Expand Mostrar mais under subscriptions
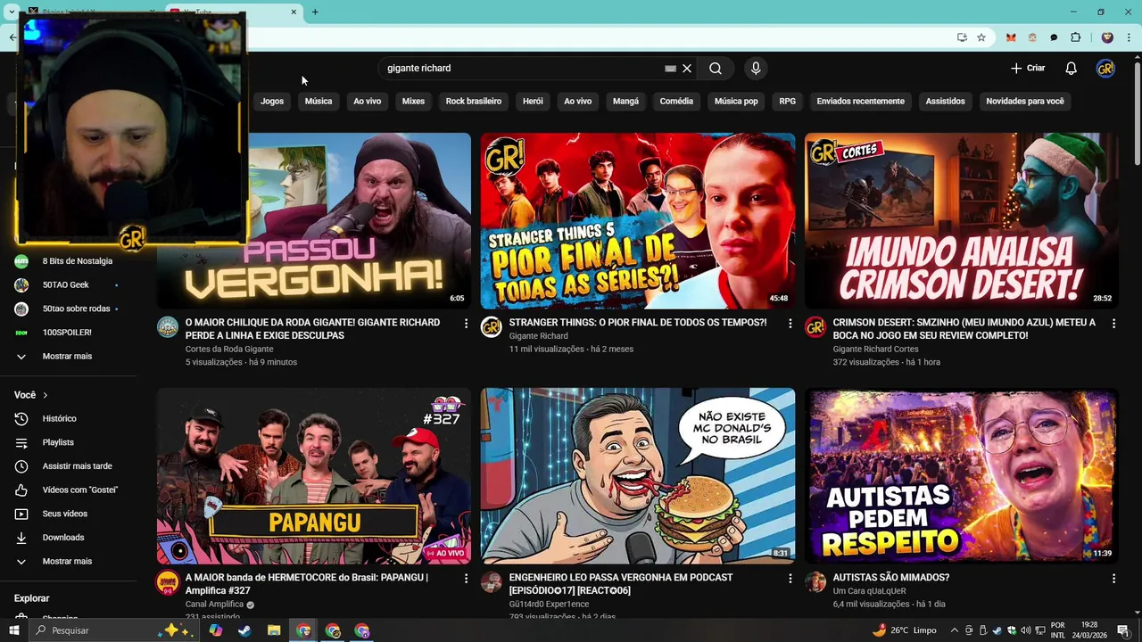The height and width of the screenshot is (642, 1142). 68,357
